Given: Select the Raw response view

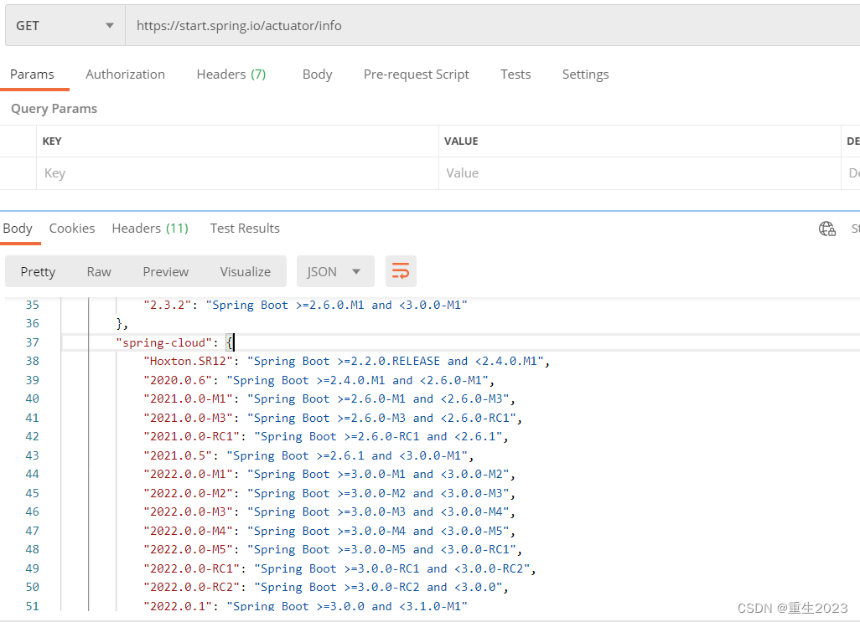Looking at the screenshot, I should (98, 271).
